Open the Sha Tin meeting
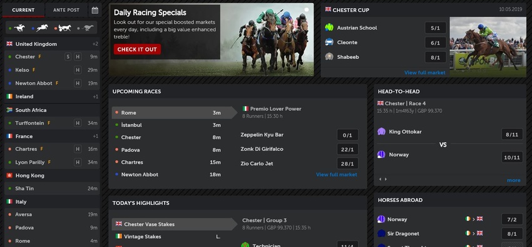 (53, 188)
